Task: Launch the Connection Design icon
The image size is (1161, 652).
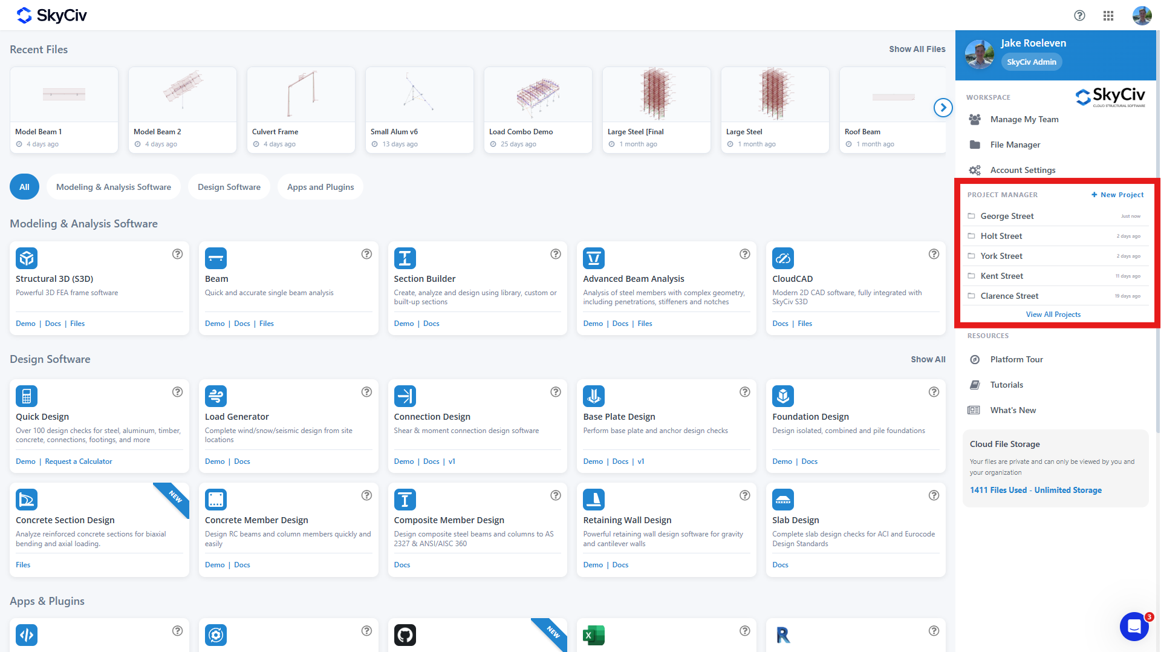Action: tap(405, 396)
